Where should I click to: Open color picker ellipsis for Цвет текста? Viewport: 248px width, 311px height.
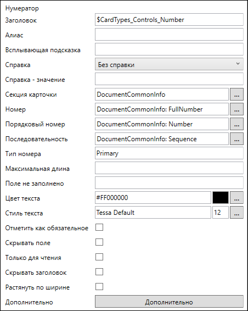point(236,198)
